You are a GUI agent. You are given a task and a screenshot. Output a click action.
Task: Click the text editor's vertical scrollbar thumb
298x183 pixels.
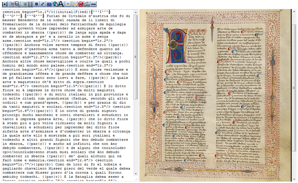(136, 57)
